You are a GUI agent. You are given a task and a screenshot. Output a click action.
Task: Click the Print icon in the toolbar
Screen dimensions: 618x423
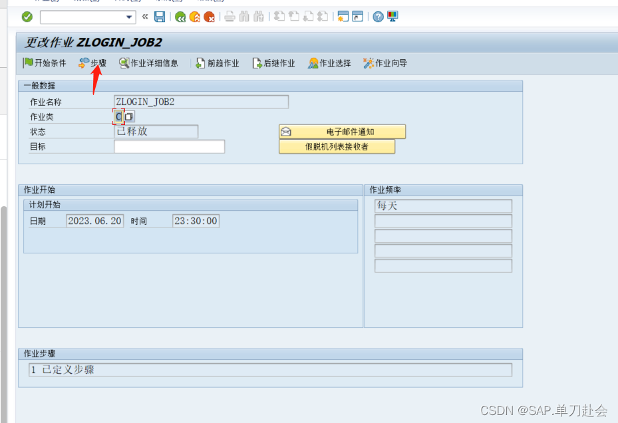(230, 17)
